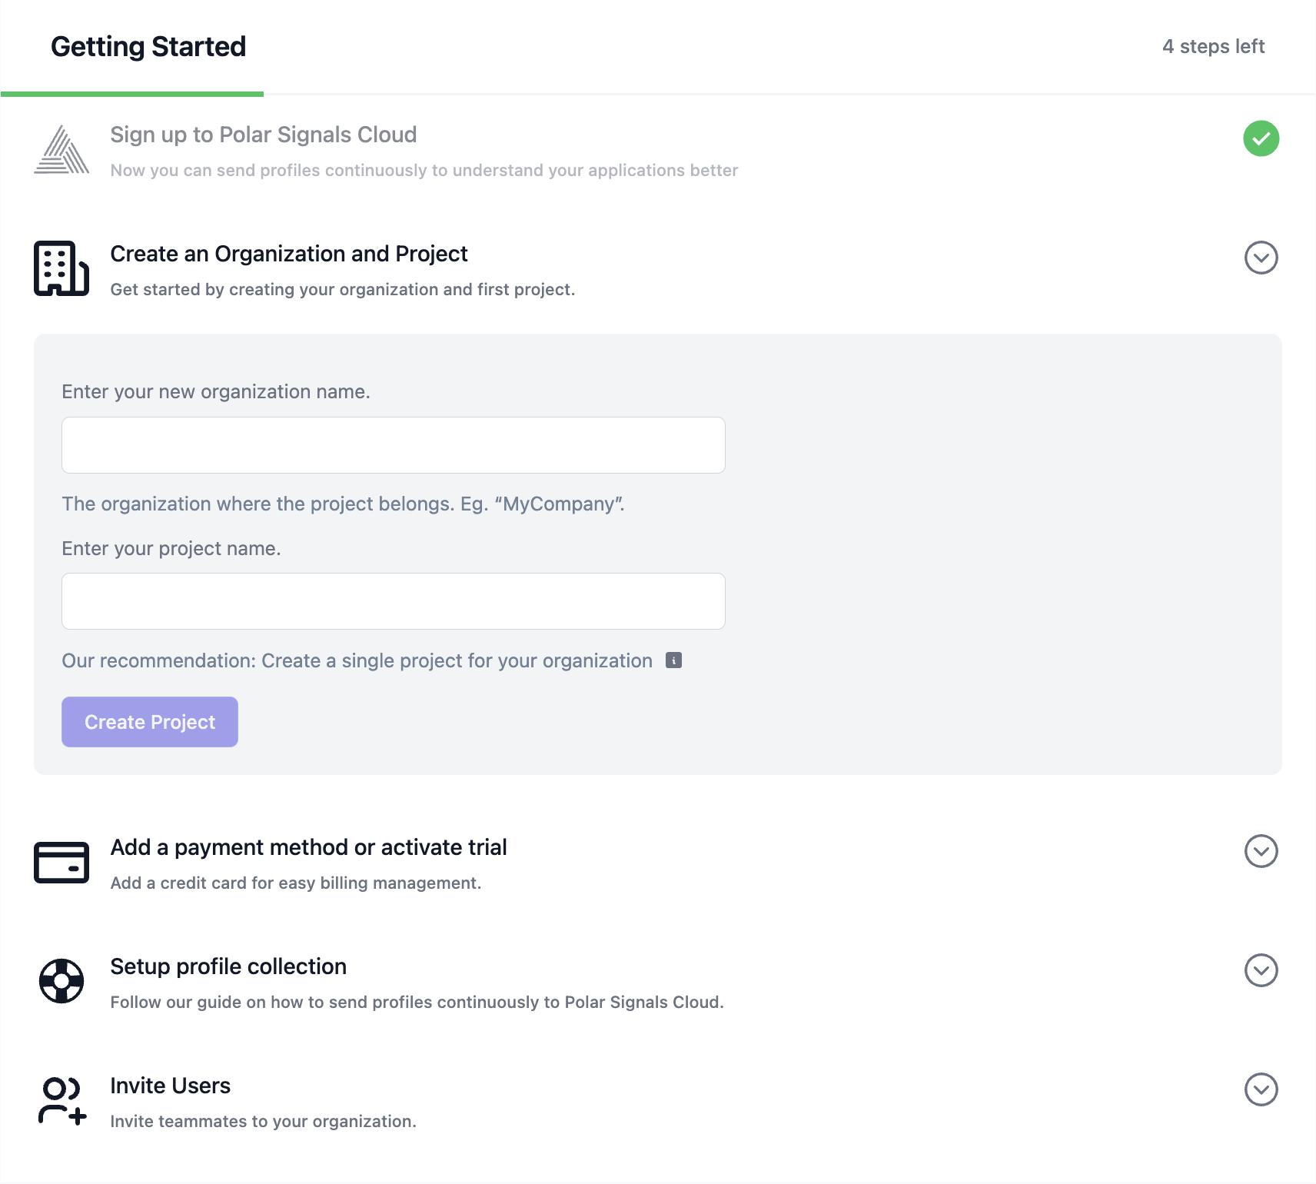
Task: Click the project name input field
Action: tap(393, 600)
